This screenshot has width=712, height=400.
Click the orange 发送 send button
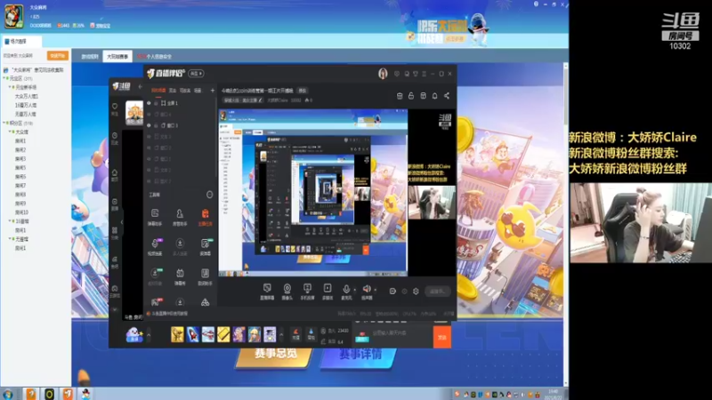442,338
